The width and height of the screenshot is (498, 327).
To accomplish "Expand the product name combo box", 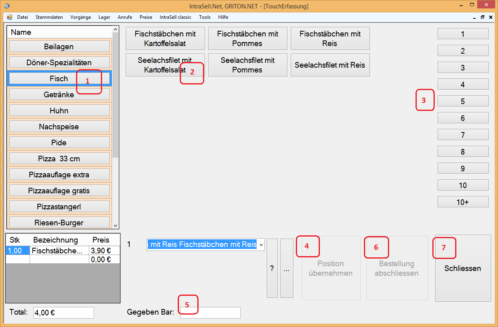I will coord(261,244).
